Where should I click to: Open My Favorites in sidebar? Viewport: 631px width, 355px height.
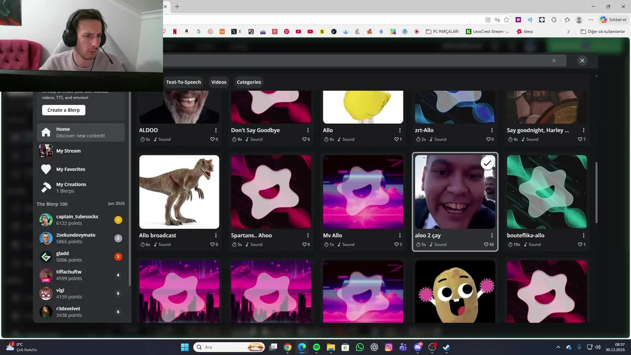click(x=81, y=169)
